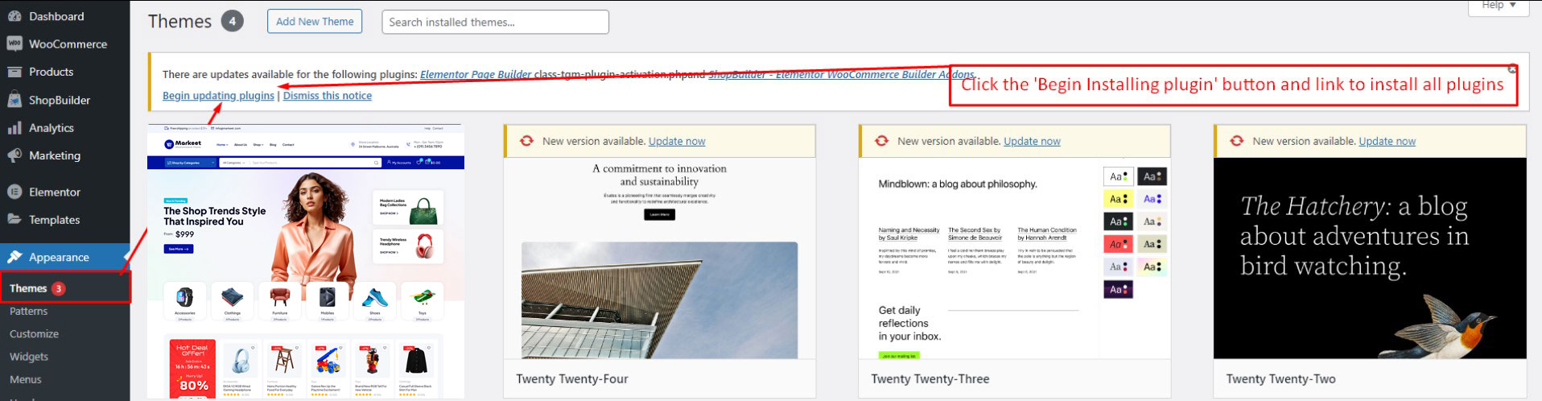The width and height of the screenshot is (1542, 401).
Task: Update Twenty Twenty-Two theme now
Action: click(1387, 141)
